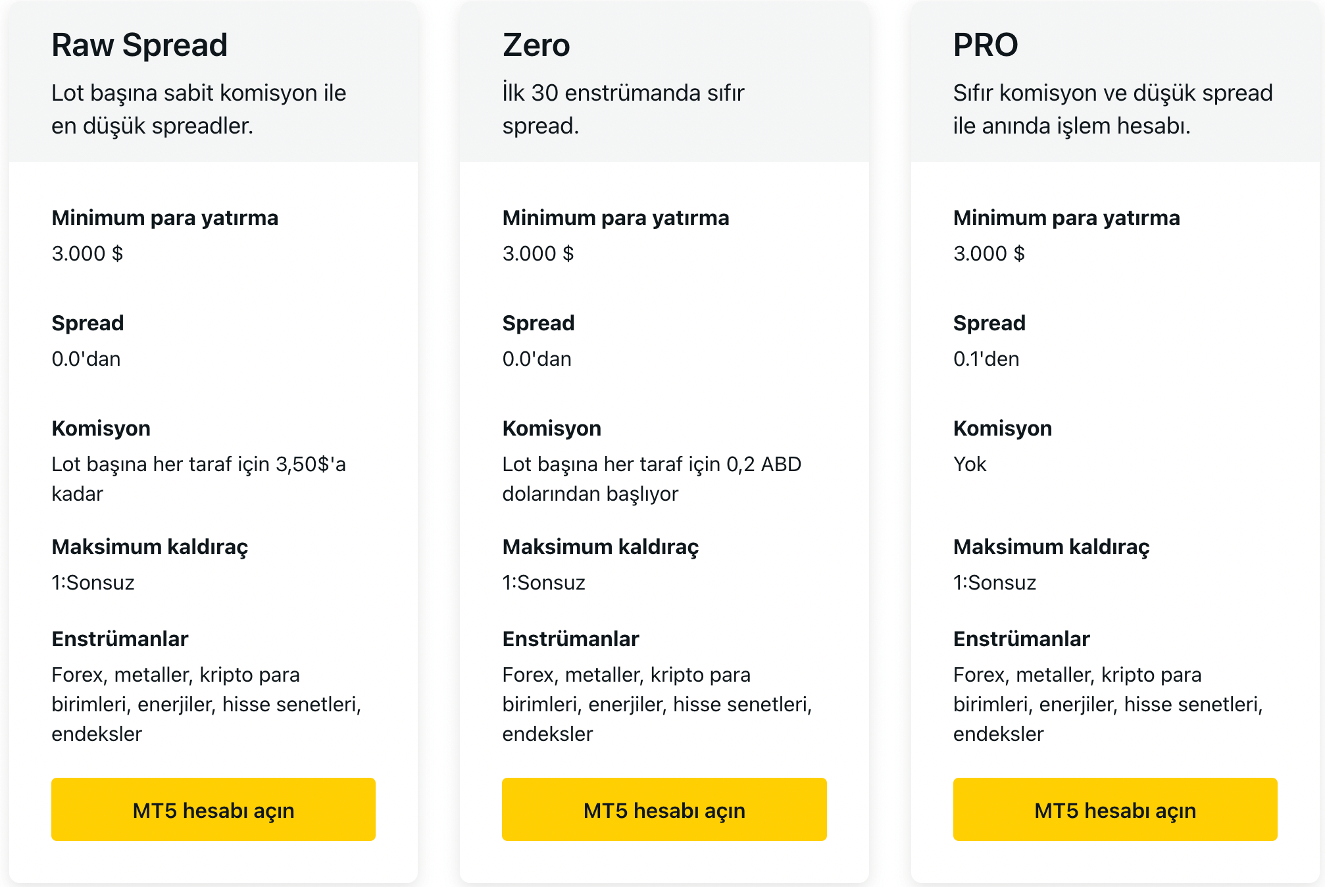Image resolution: width=1325 pixels, height=887 pixels.
Task: Click the 0.1'den spread value in PRO
Action: [x=986, y=359]
